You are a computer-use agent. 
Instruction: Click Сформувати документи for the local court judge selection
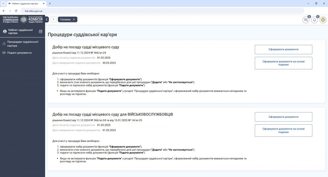point(283,50)
